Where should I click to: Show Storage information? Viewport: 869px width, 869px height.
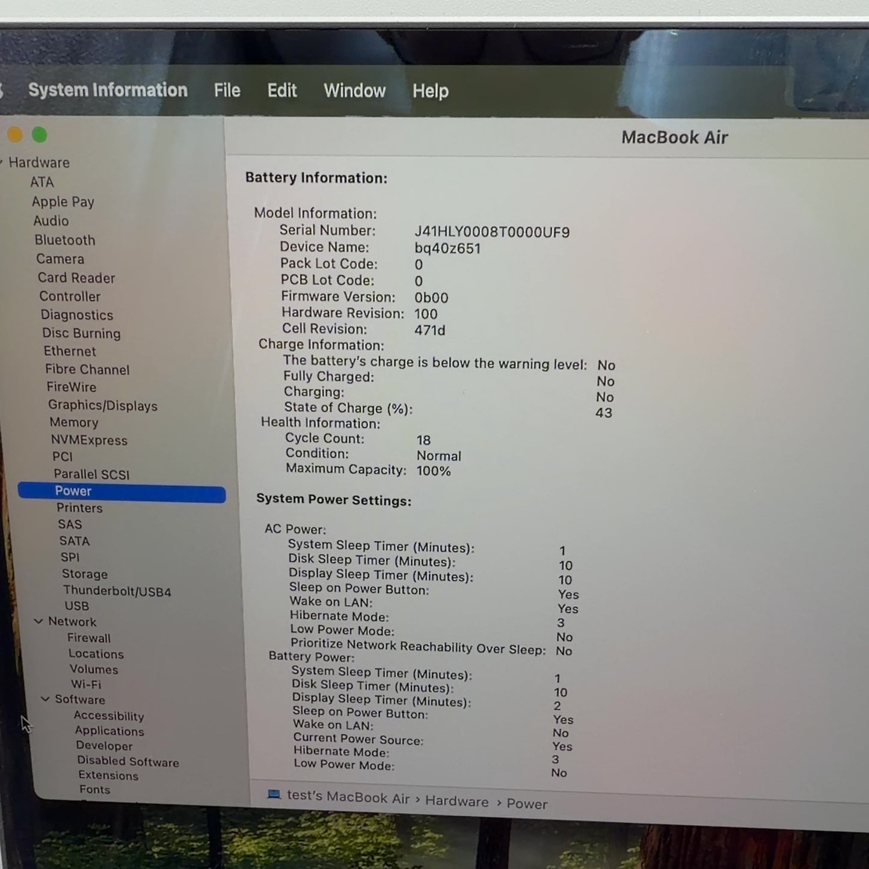tap(85, 574)
